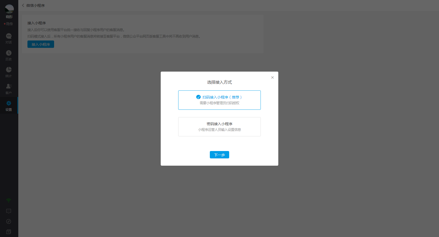
Task: Click the 需要小程序管理员扫码授权 description text
Action: (219, 103)
